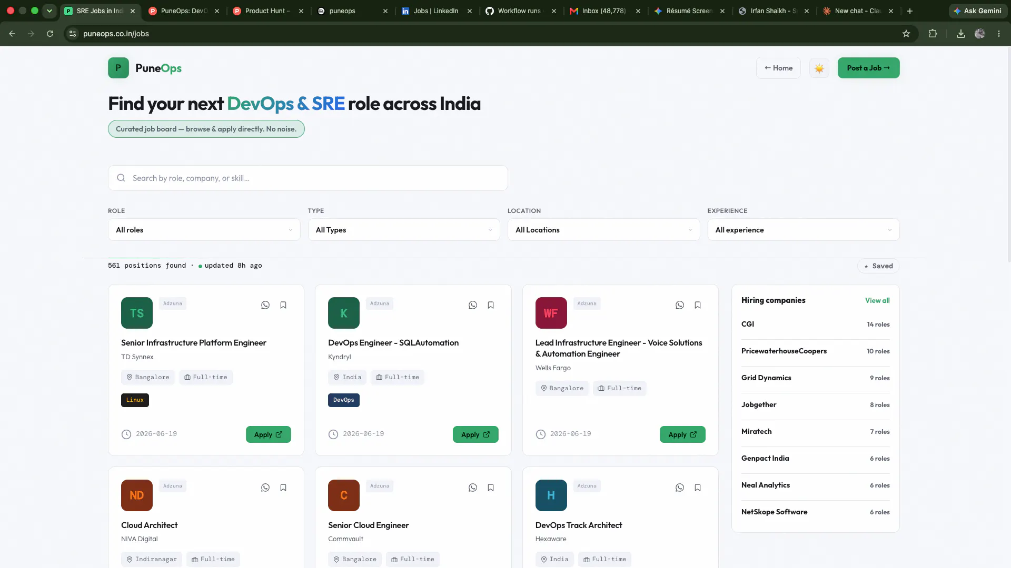Share Hexaware DevOps Track Architect on WhatsApp
The height and width of the screenshot is (568, 1011).
[x=680, y=488]
